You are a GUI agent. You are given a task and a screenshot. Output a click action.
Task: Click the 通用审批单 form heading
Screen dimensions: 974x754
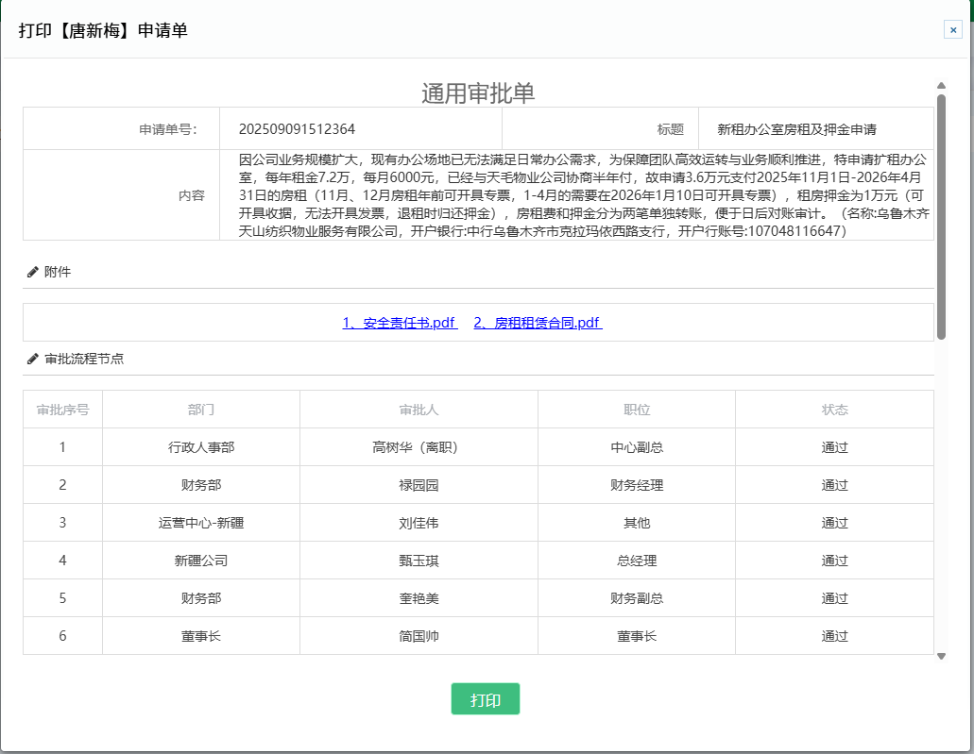478,92
